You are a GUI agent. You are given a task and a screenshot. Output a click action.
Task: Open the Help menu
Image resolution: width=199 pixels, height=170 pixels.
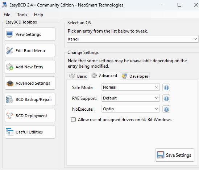(38, 15)
